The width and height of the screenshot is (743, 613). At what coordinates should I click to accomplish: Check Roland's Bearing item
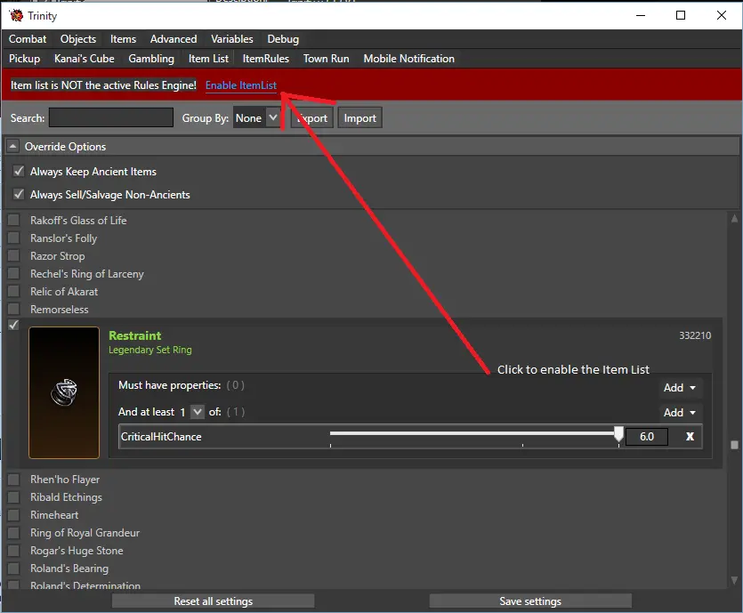pyautogui.click(x=13, y=568)
